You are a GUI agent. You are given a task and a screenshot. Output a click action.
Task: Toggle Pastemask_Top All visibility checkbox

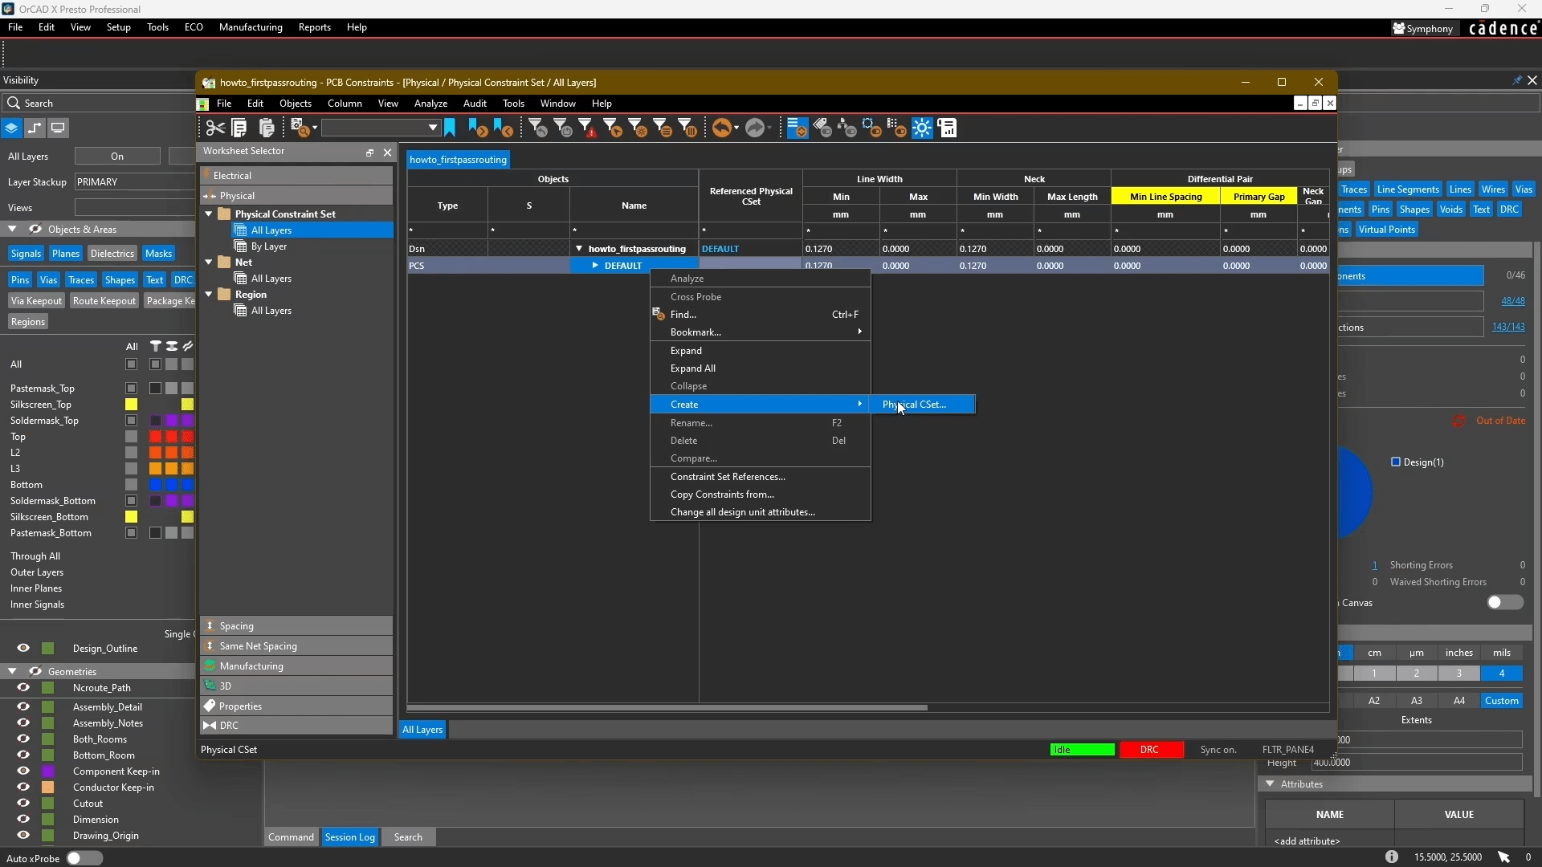(x=132, y=389)
